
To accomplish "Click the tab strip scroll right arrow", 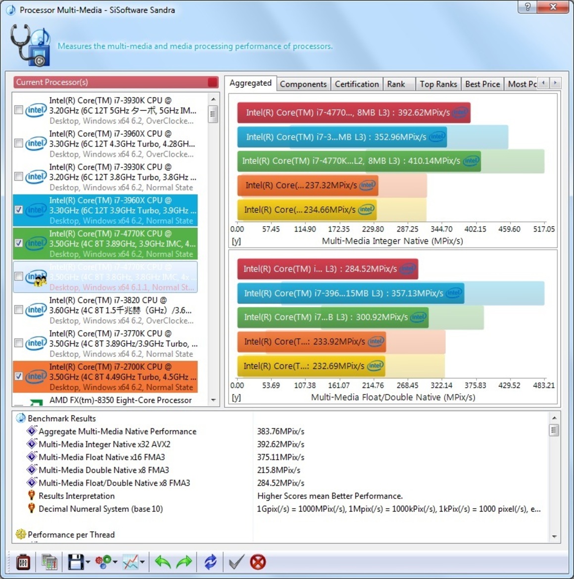I will click(x=555, y=83).
